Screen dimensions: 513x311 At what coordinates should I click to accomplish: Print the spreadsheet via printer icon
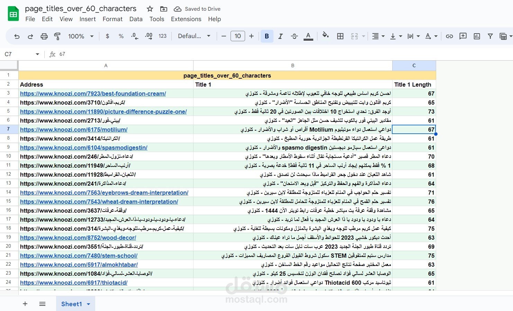click(44, 36)
